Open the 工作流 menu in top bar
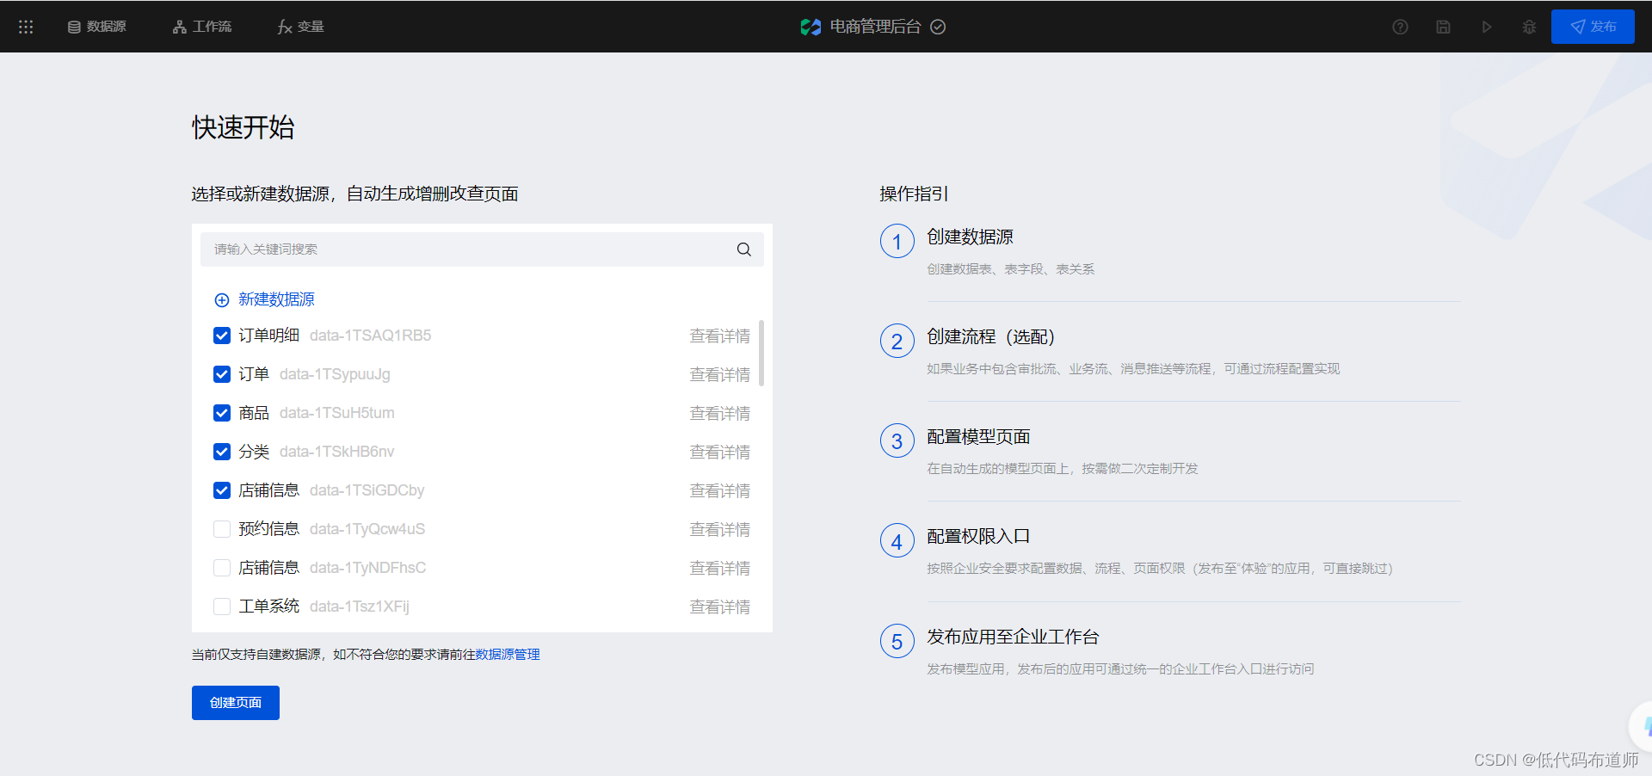Viewport: 1652px width, 776px height. pos(202,27)
